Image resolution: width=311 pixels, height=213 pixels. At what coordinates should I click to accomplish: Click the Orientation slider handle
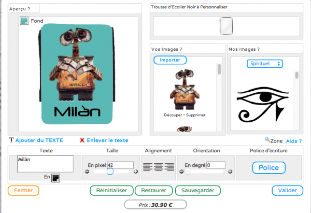coord(188,172)
